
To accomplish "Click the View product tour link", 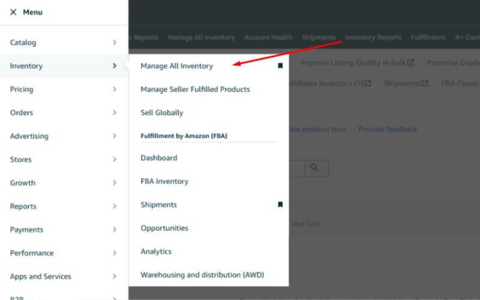I will pos(317,129).
